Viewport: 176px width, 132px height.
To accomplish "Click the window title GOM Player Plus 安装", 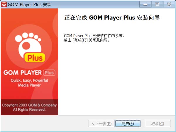I will 29,5.
